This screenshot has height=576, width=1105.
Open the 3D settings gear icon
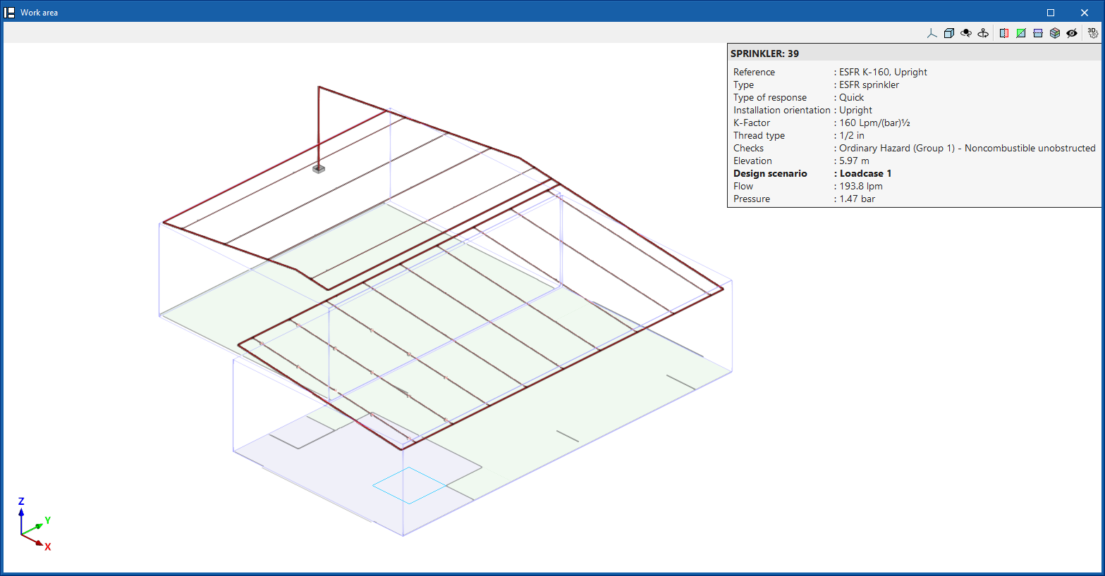(x=1093, y=33)
